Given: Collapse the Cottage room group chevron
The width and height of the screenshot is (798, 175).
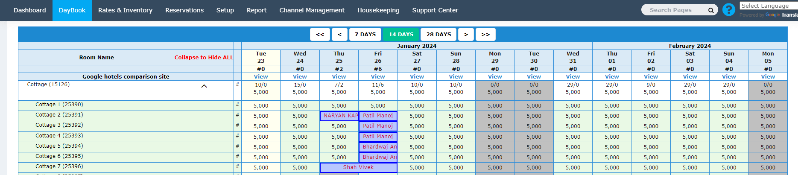Looking at the screenshot, I should point(204,86).
